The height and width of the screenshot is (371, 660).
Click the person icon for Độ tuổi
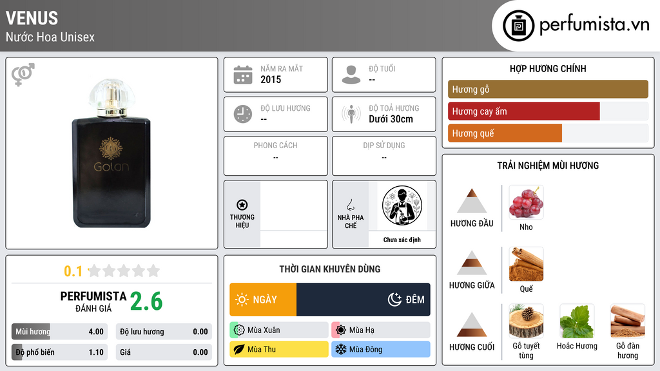[x=351, y=75]
